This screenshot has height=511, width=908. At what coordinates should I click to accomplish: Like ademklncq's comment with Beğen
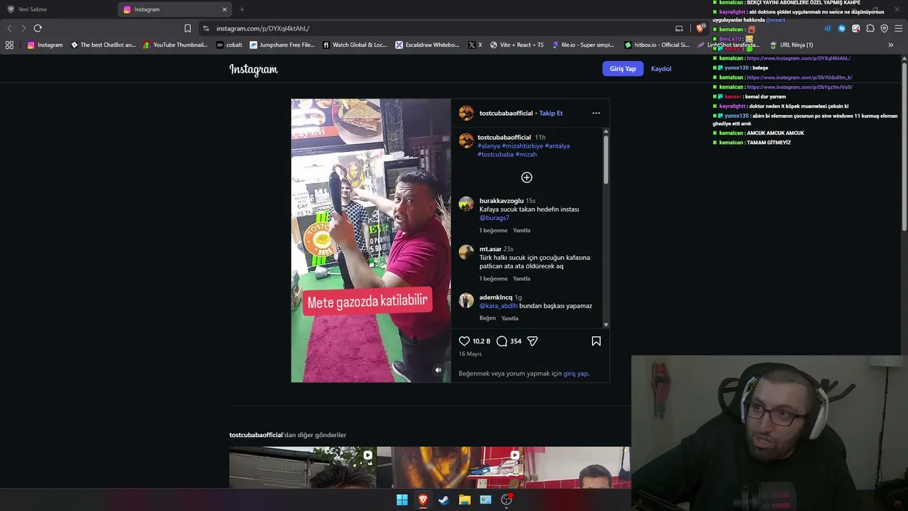pyautogui.click(x=487, y=318)
